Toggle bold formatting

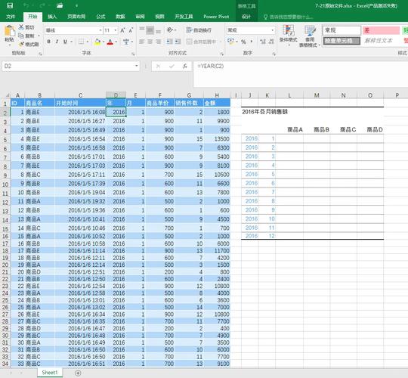(48, 42)
